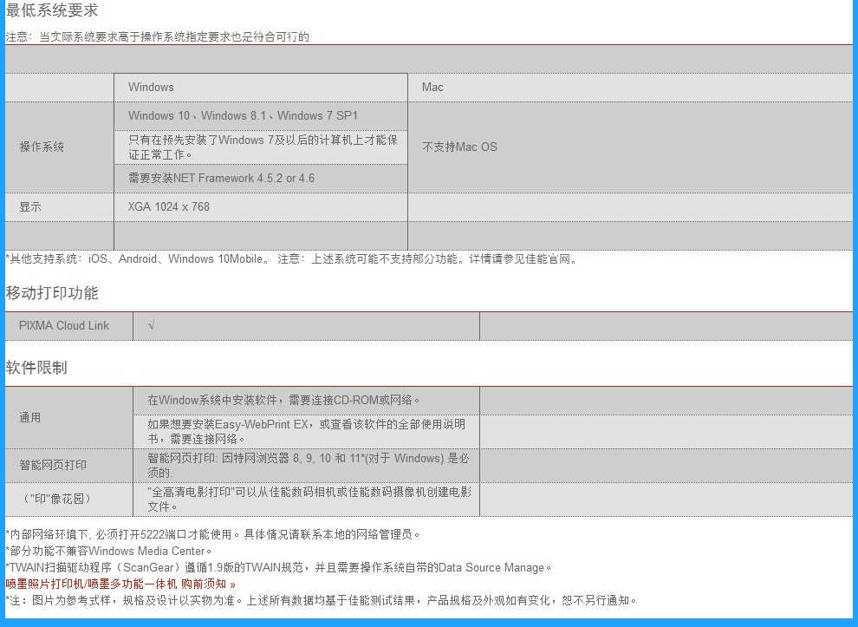Click the 最低系统要求 heading
This screenshot has width=858, height=627.
coord(52,11)
